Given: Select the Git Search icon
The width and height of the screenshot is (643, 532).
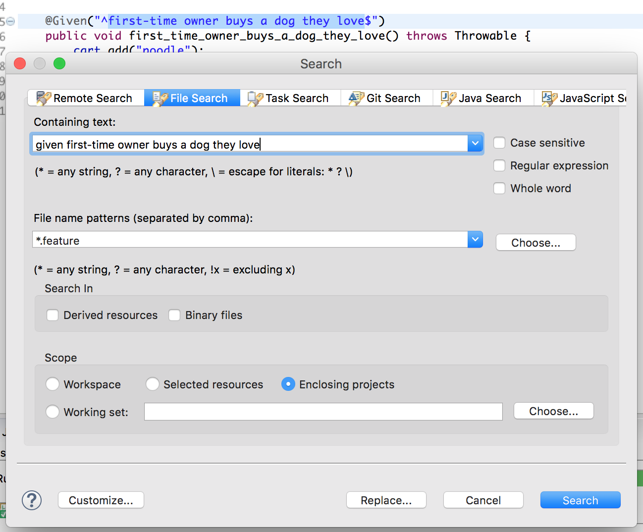Looking at the screenshot, I should [355, 98].
